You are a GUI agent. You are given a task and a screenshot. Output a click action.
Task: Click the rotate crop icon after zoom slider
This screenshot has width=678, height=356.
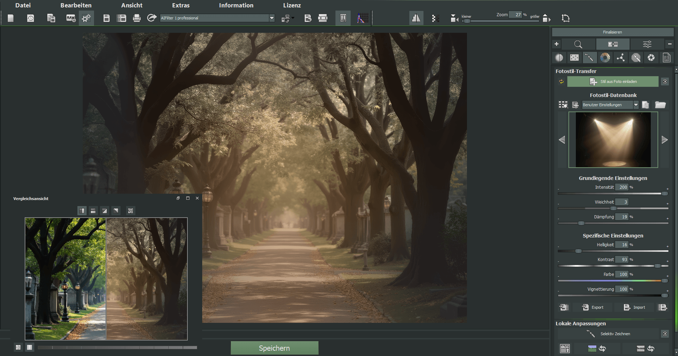tap(566, 18)
